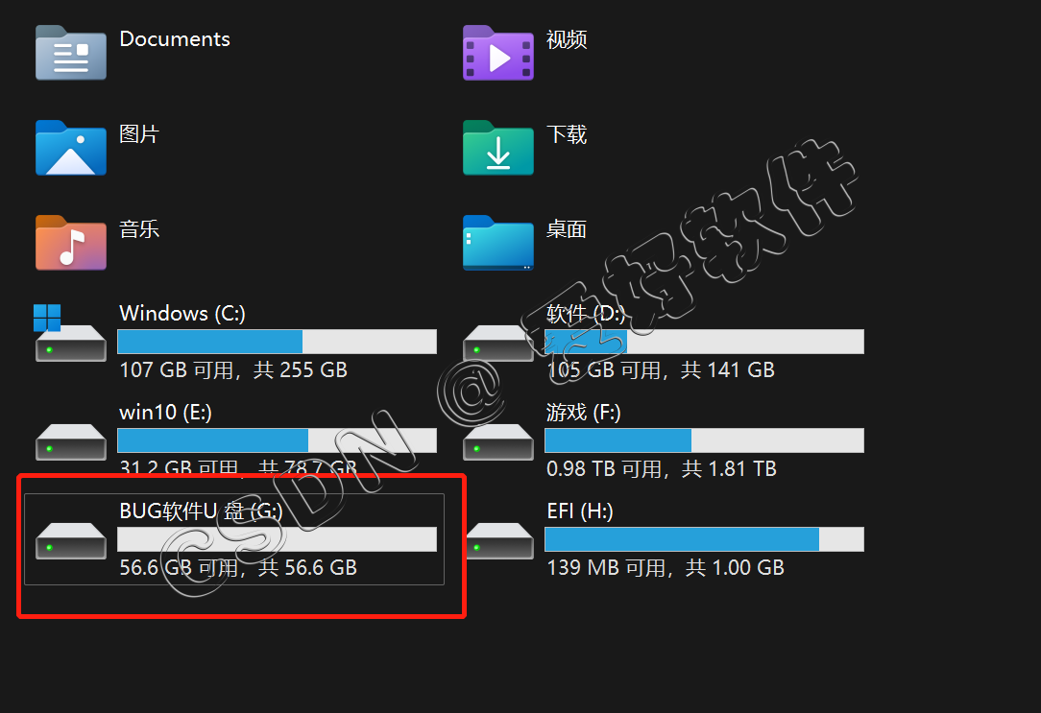Screen dimensions: 1041x713
Task: Click the 软件 (D:) drive icon
Action: coord(497,343)
